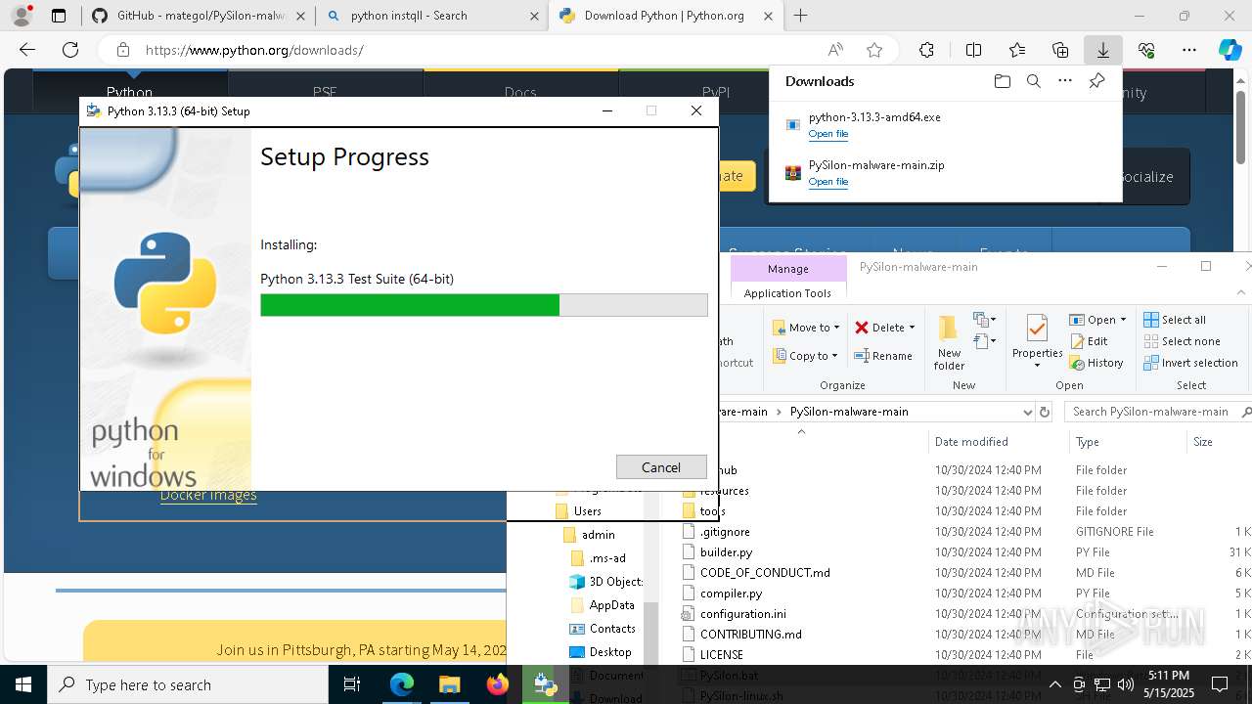This screenshot has width=1252, height=704.
Task: Refresh the python.org page
Action: [70, 50]
